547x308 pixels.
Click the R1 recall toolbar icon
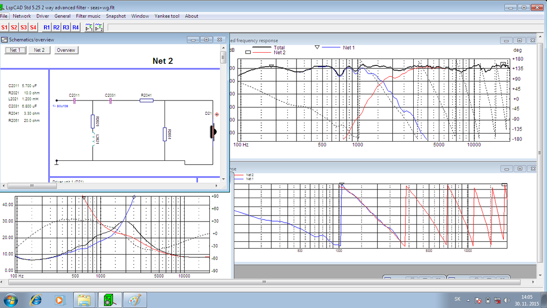47,27
